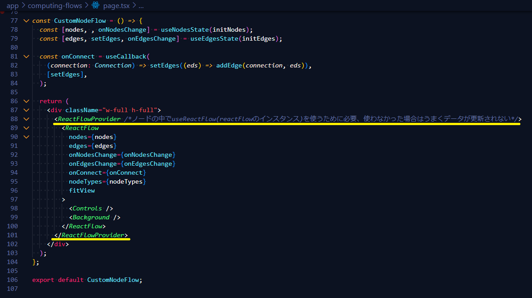Collapse the div w-full fold at line 87
This screenshot has height=298, width=532.
point(26,110)
